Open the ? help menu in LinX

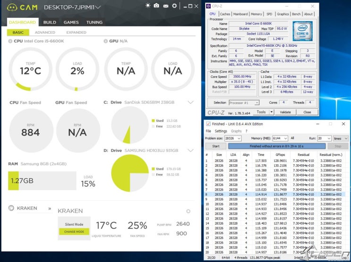247,131
